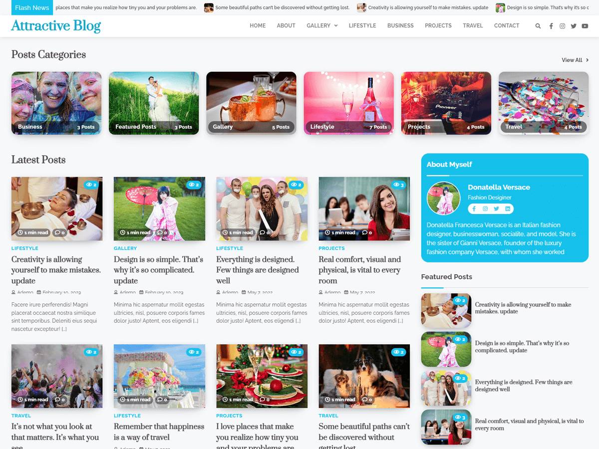Open Donatella Versace's Twitter profile icon
Screen dimensions: 599x449
point(496,209)
